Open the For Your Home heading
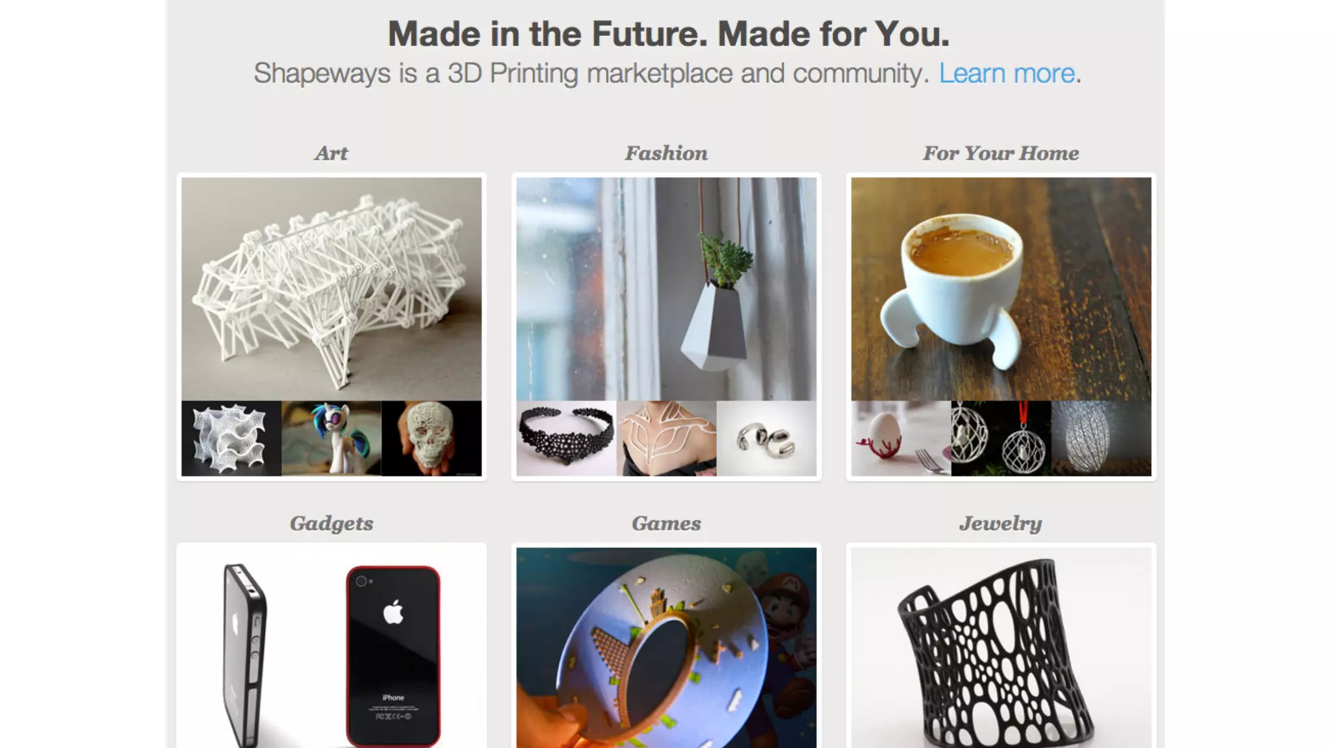 pos(1001,153)
